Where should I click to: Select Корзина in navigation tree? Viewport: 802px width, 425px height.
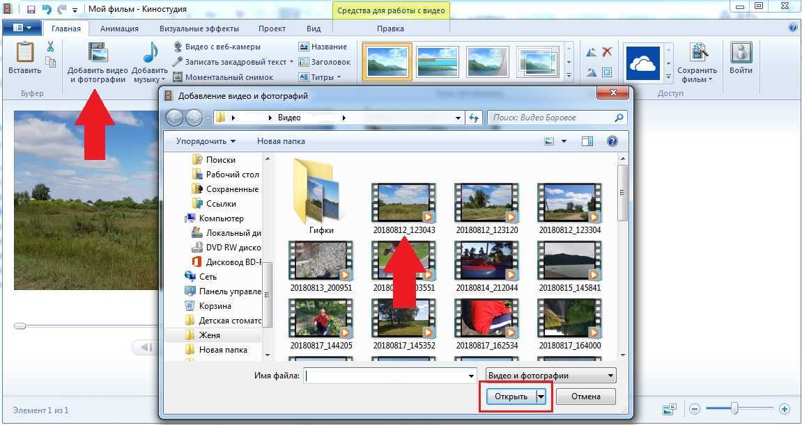(208, 306)
